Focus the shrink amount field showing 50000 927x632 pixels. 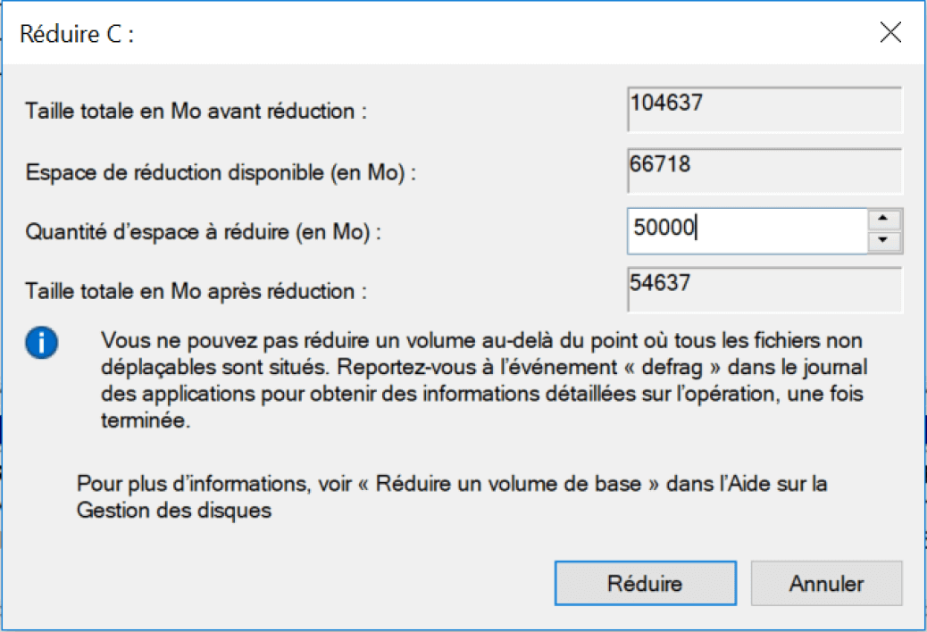tap(746, 230)
